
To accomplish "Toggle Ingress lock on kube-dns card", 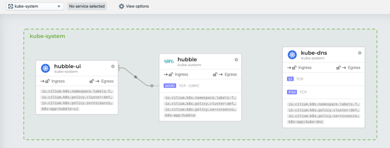I will [x=295, y=68].
